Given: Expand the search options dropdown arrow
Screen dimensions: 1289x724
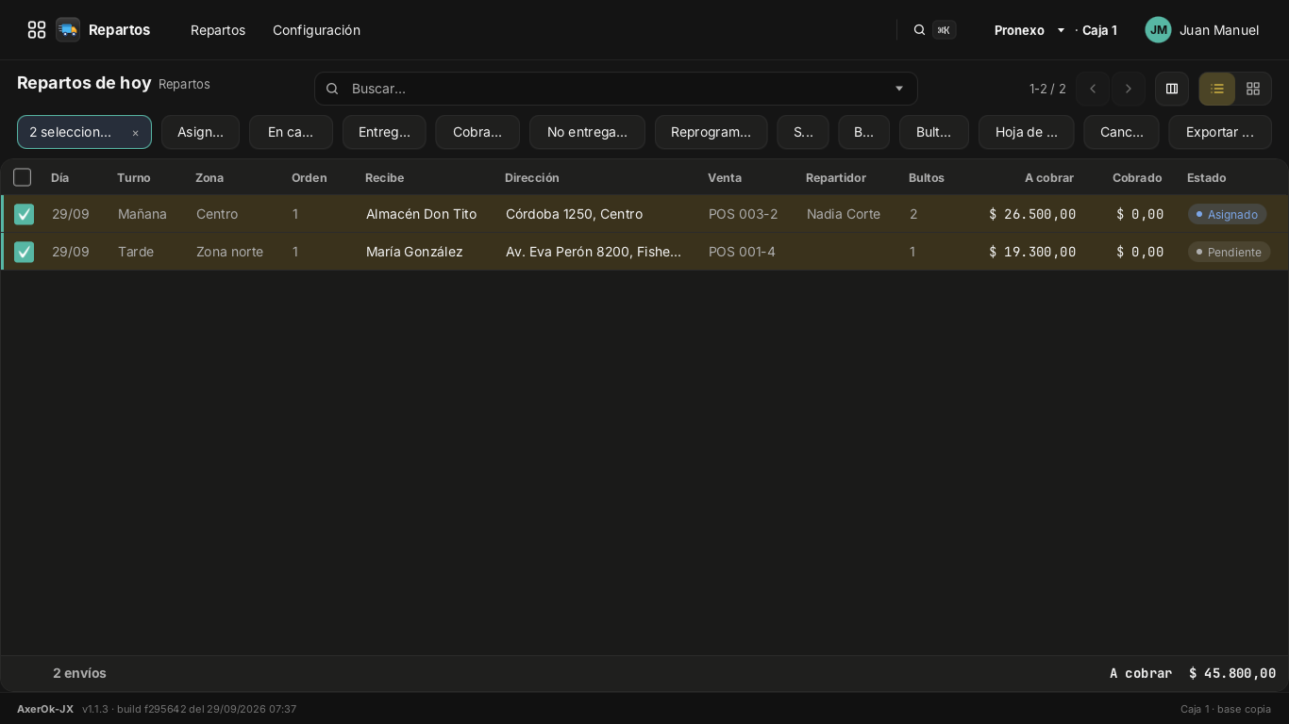Looking at the screenshot, I should [899, 89].
